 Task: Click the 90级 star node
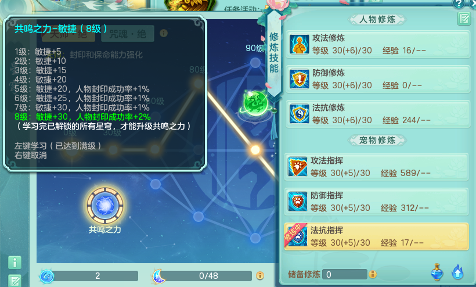255,63
